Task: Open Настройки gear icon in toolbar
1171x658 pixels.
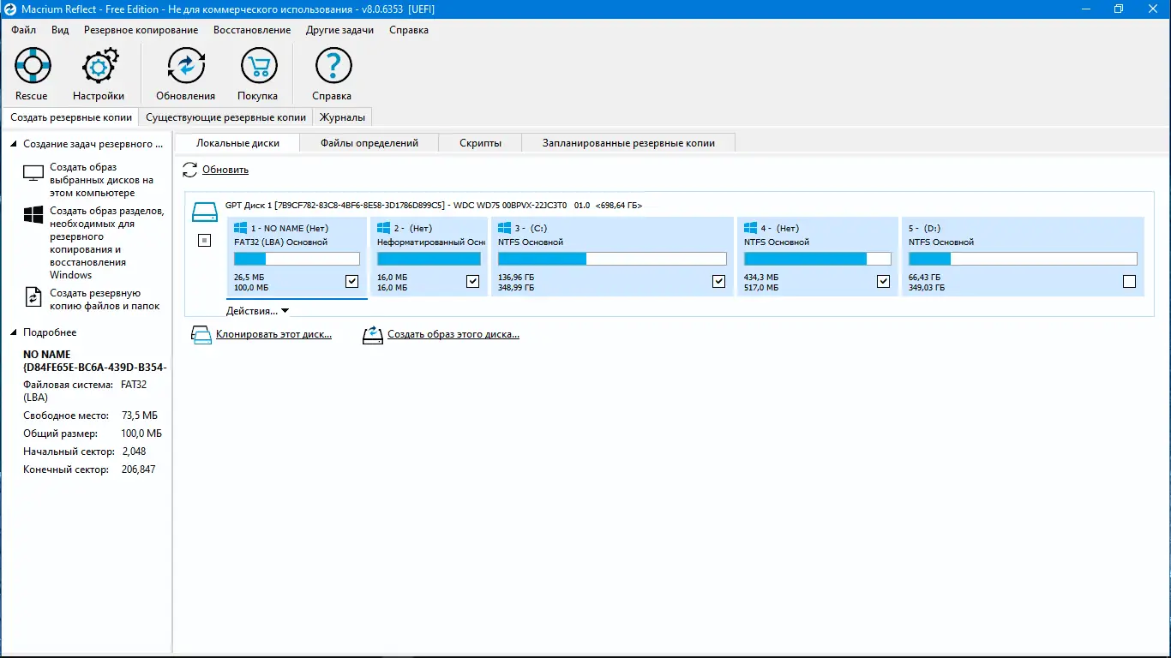Action: [x=99, y=66]
